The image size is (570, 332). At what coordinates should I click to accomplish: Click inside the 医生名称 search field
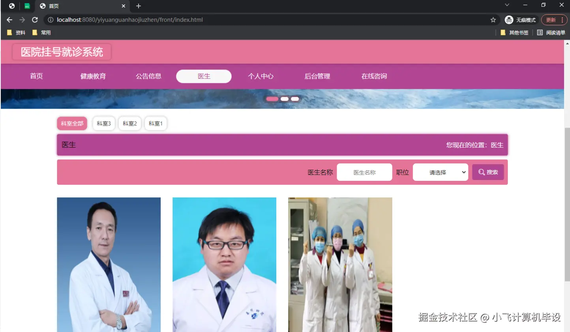(364, 172)
